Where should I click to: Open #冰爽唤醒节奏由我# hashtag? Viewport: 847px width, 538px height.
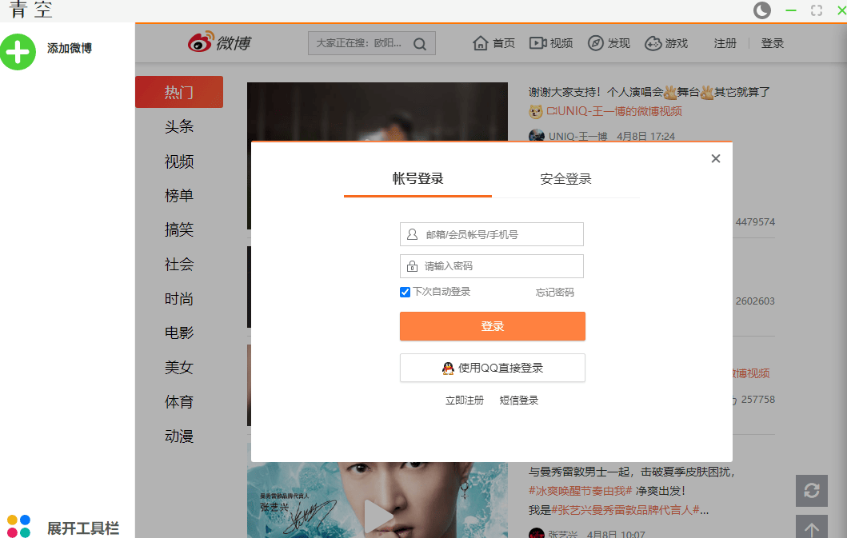point(580,491)
